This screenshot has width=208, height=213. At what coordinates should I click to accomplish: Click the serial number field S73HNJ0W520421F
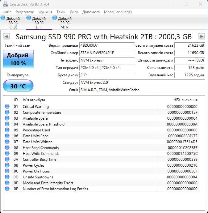point(107,53)
